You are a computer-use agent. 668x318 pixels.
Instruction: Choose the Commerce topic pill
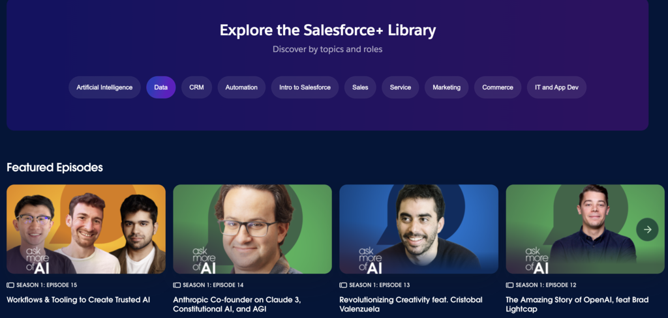pos(498,87)
